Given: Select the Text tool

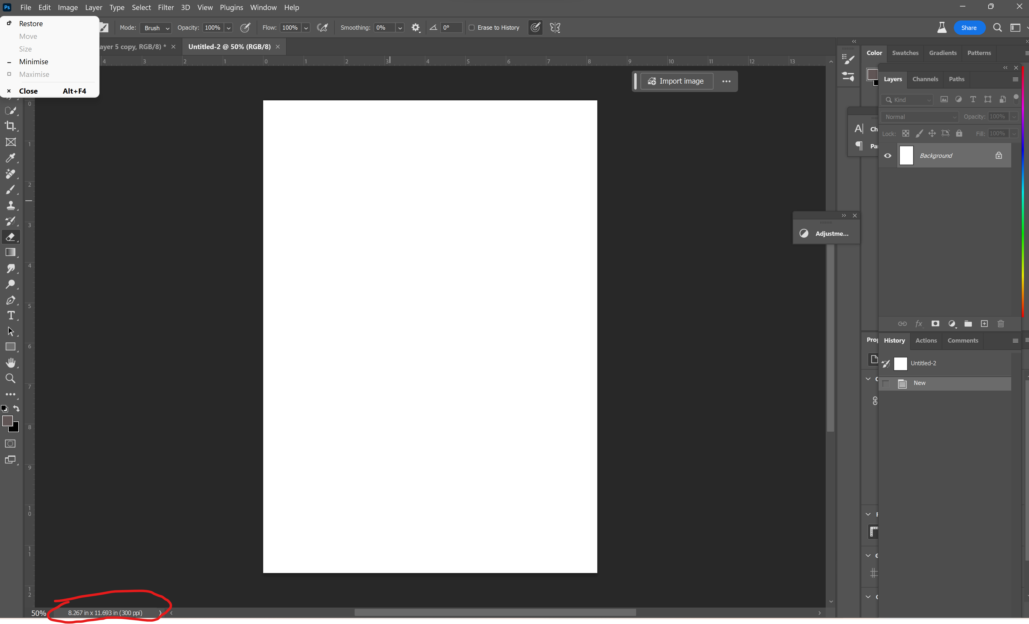Looking at the screenshot, I should pos(10,315).
